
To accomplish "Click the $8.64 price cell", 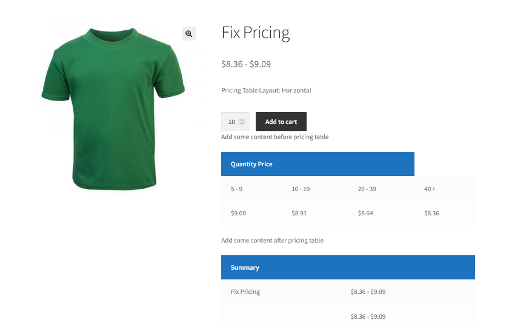I will coord(365,213).
